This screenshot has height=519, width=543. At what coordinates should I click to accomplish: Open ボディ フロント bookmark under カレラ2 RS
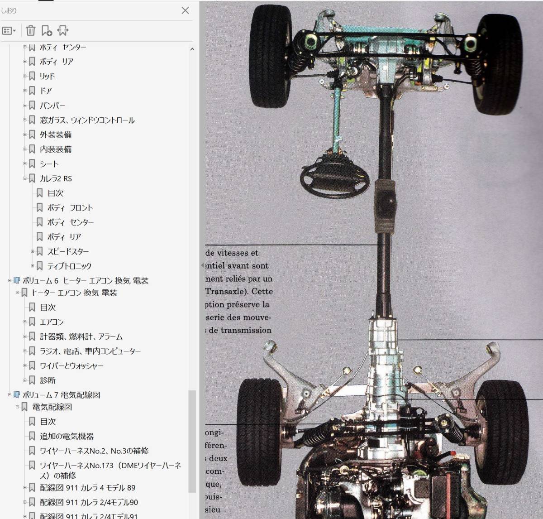pyautogui.click(x=70, y=207)
